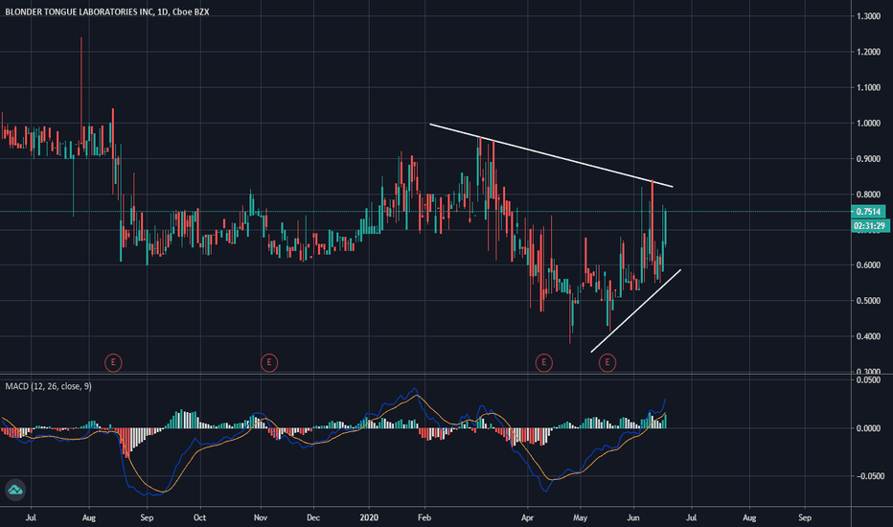Click the May label on time axis
893x527 pixels.
pyautogui.click(x=581, y=517)
